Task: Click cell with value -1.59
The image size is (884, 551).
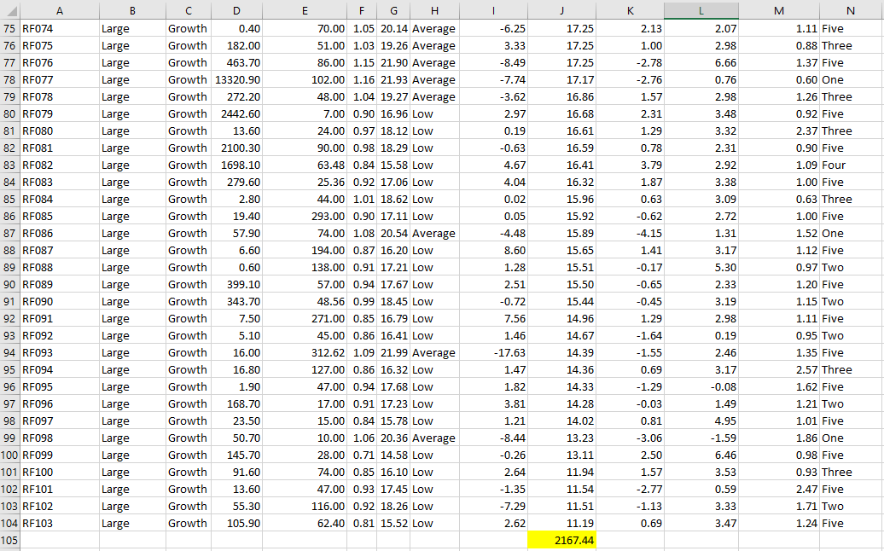Action: 701,438
